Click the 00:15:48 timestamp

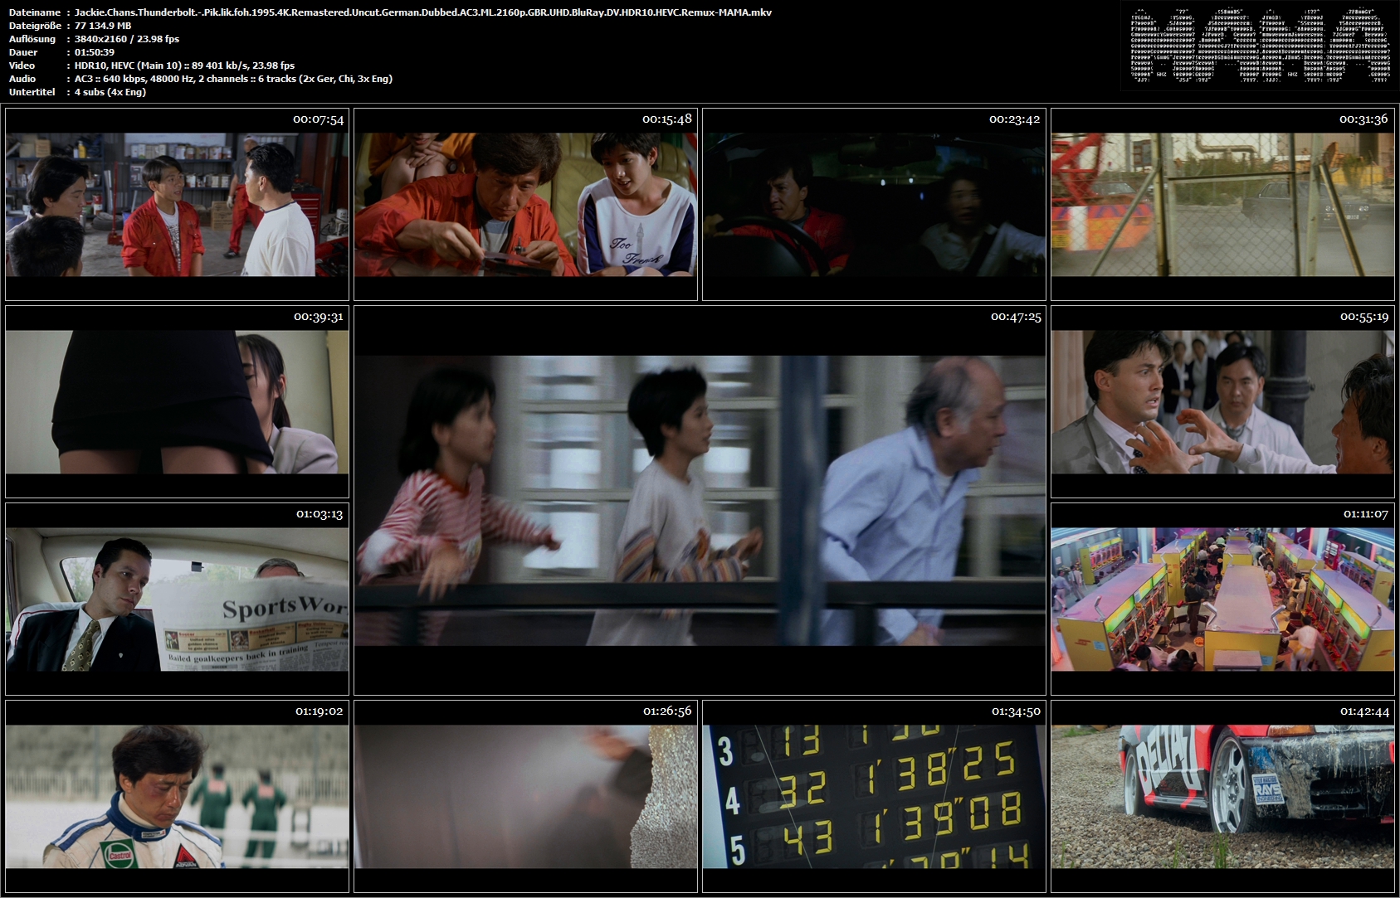666,119
